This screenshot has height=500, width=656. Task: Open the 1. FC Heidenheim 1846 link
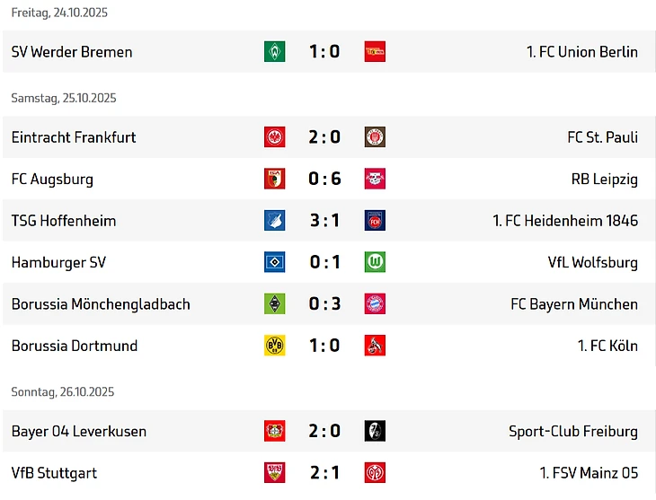pos(565,221)
